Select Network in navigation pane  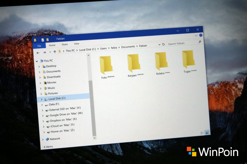click(x=53, y=139)
